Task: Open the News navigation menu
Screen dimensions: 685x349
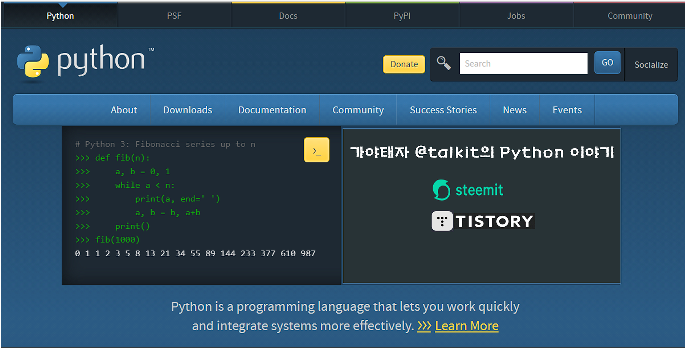Action: 515,110
